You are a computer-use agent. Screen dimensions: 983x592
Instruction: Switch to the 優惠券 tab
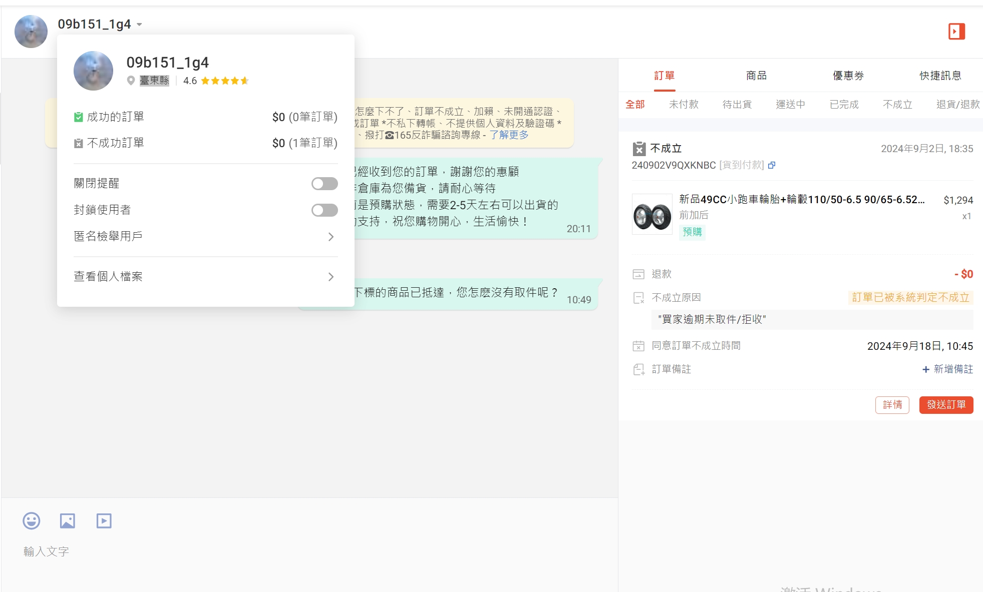(848, 76)
